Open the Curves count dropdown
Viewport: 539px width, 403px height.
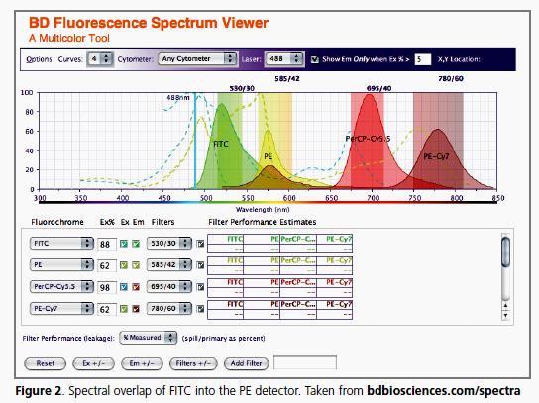[100, 59]
